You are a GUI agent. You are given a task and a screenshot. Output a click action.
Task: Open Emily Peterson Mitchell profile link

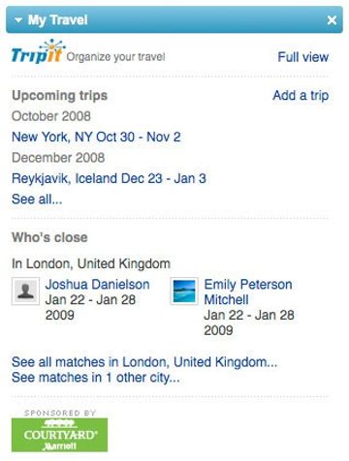pyautogui.click(x=248, y=292)
